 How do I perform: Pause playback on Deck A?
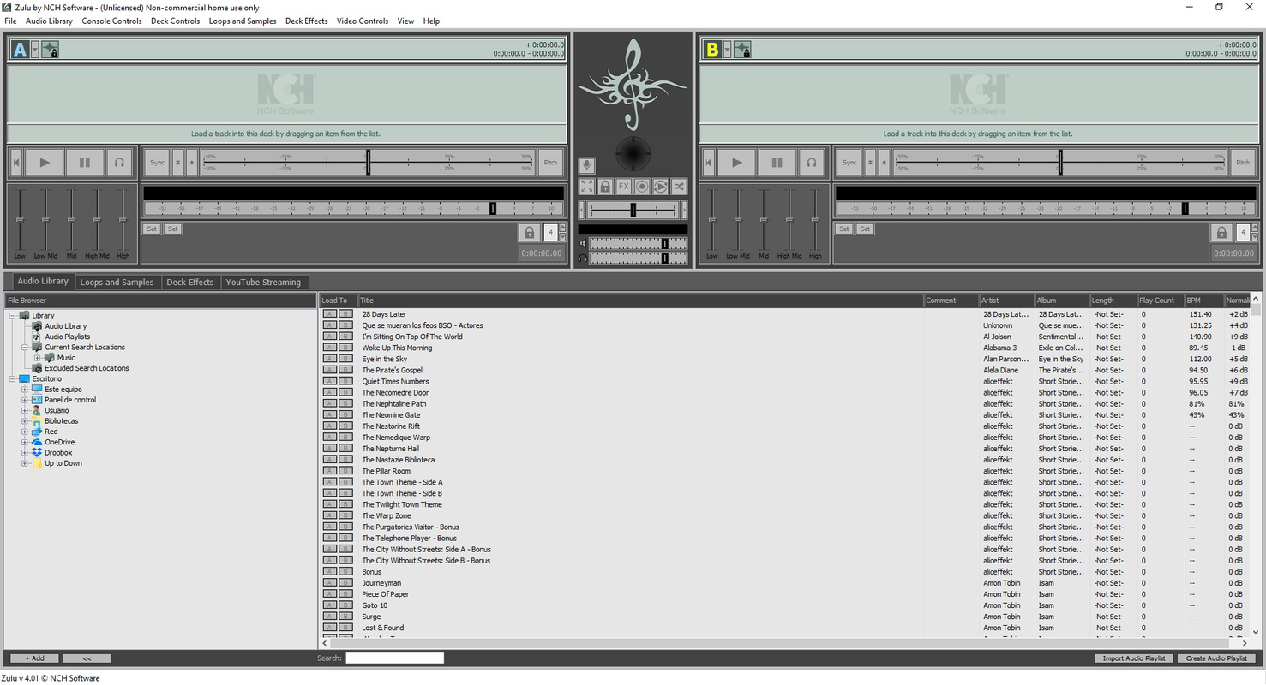tap(84, 162)
